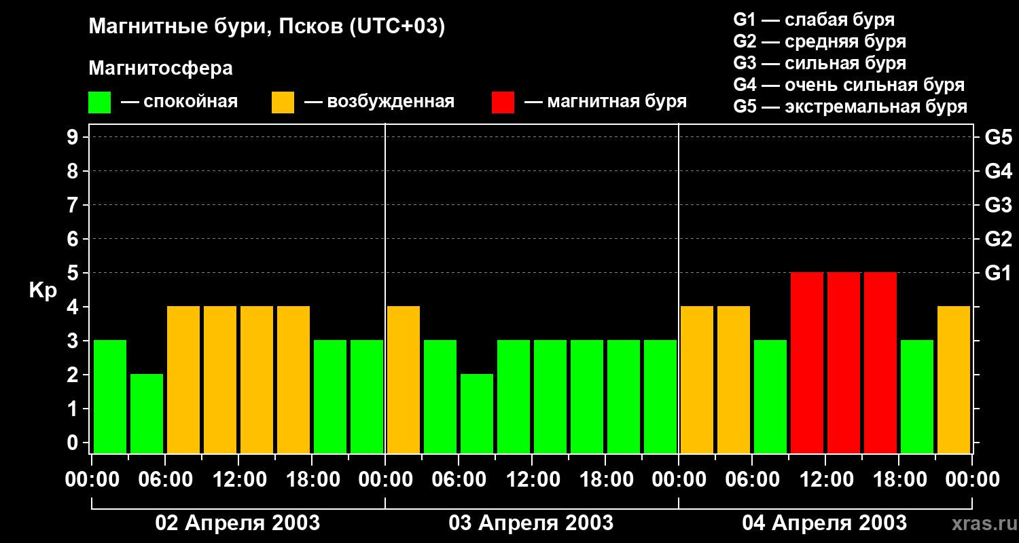Click the 06:00 time label for 02 Апреля
This screenshot has width=1019, height=543.
coord(165,479)
